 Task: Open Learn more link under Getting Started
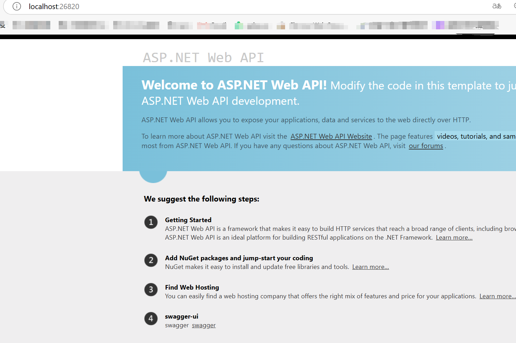point(454,238)
